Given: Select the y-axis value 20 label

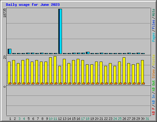Looking at the screenshot, I should pos(5,57).
